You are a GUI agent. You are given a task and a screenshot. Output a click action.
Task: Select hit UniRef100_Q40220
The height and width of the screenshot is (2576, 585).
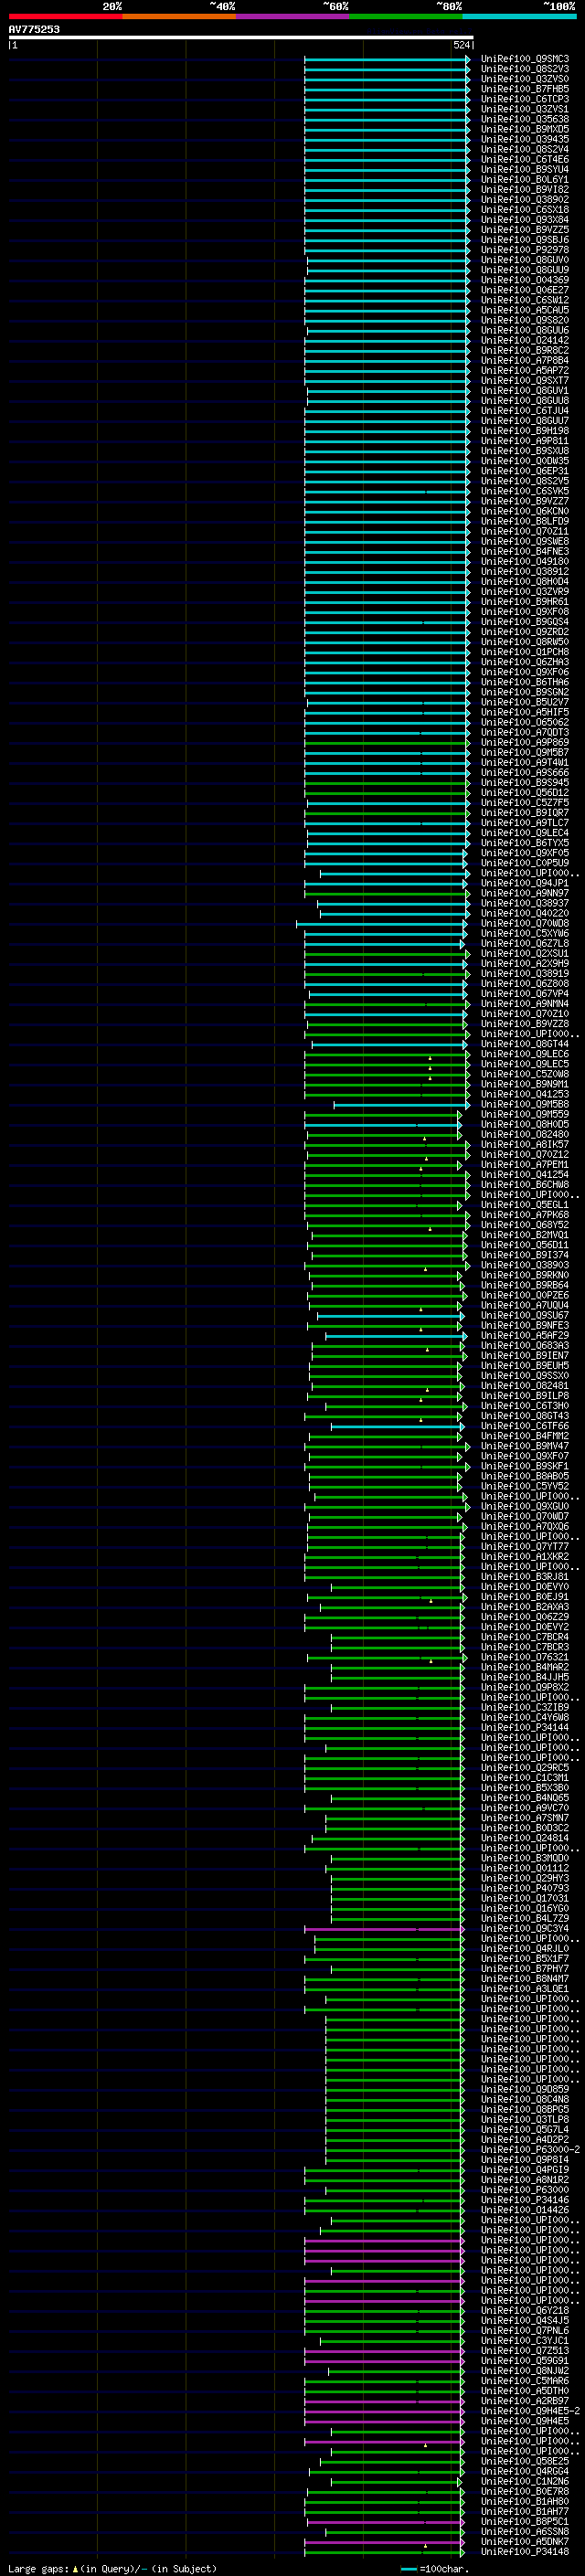(x=525, y=913)
